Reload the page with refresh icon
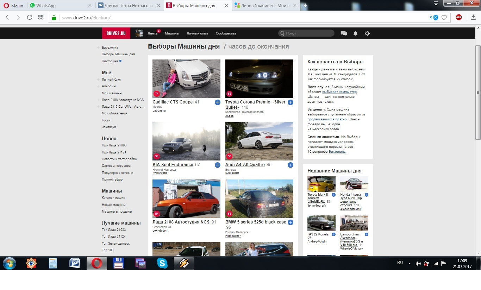The width and height of the screenshot is (481, 290). click(x=30, y=17)
